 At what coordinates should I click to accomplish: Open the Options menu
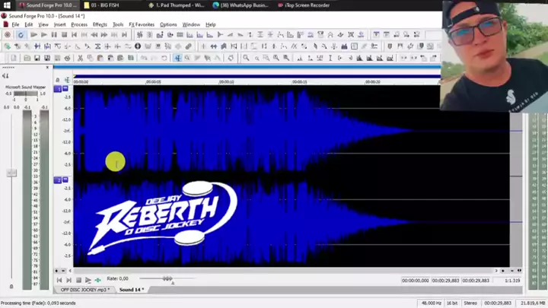coord(168,24)
